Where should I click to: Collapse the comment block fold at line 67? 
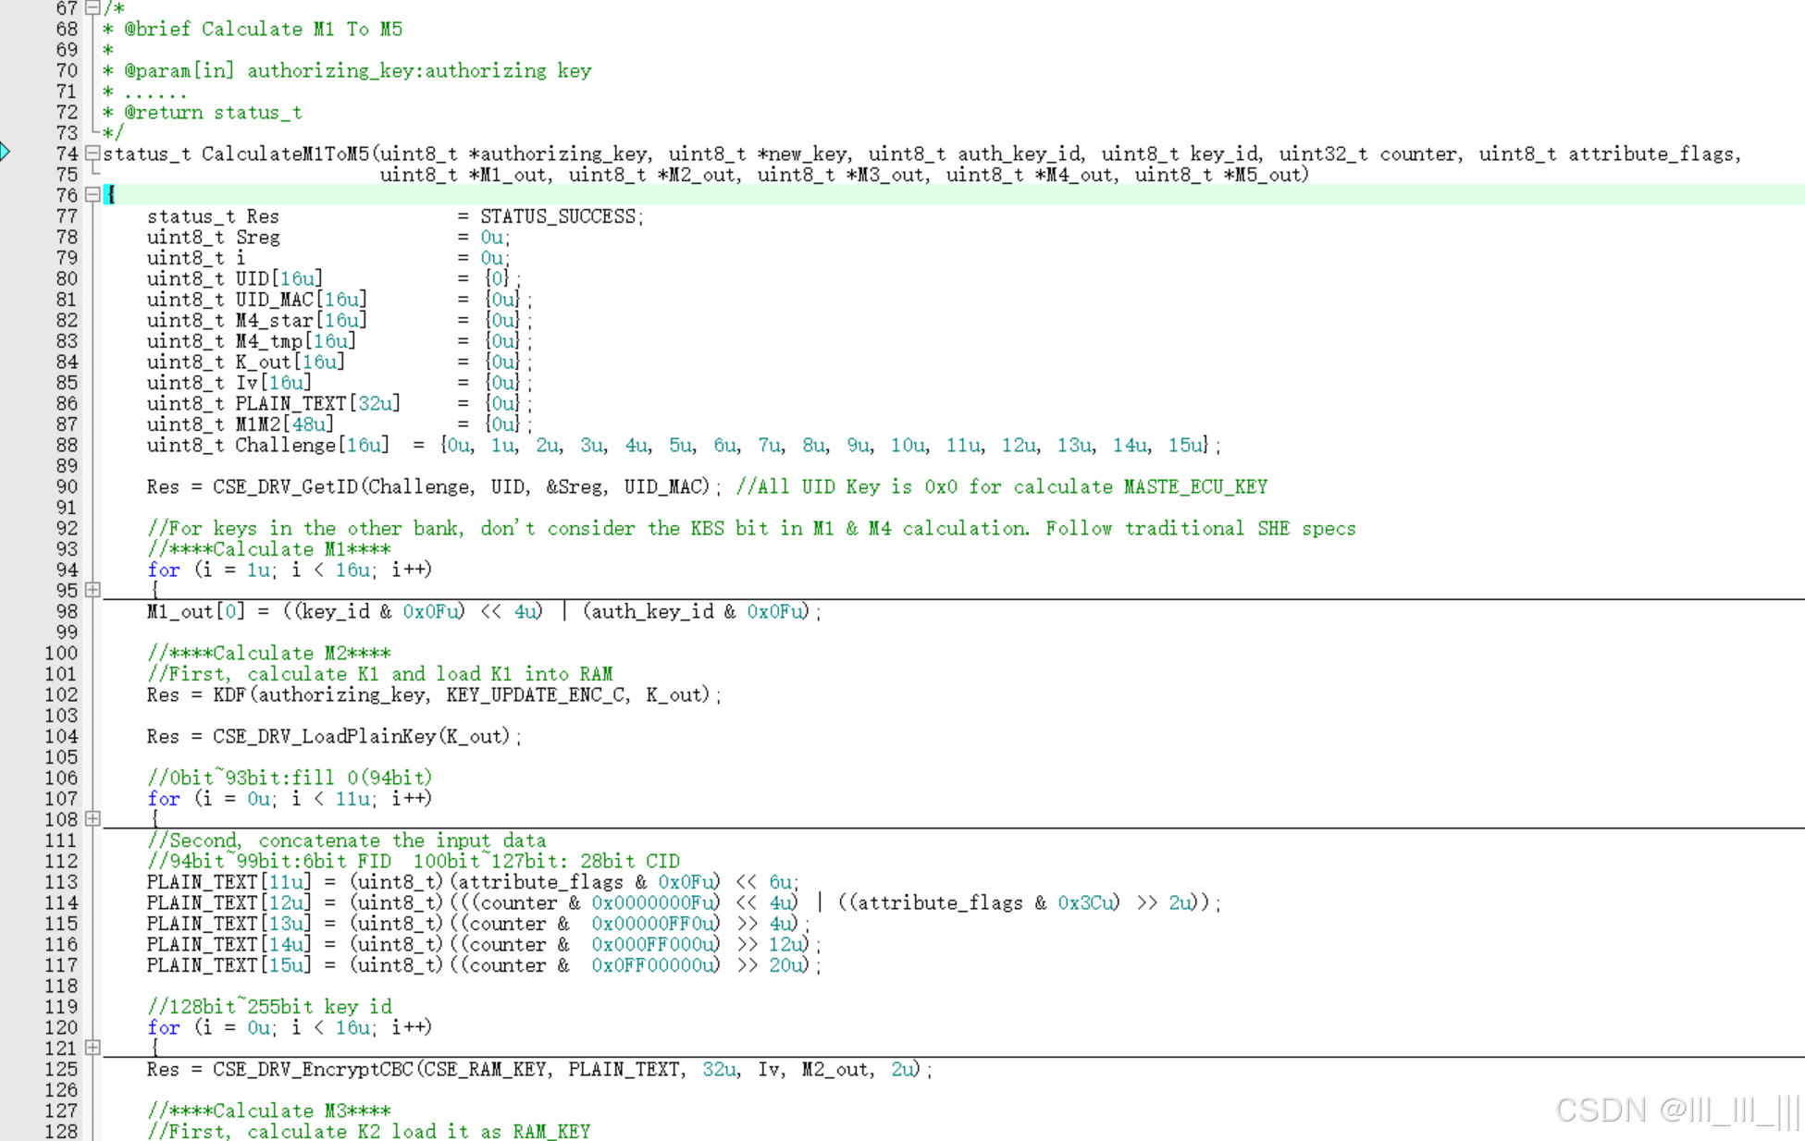[x=93, y=8]
